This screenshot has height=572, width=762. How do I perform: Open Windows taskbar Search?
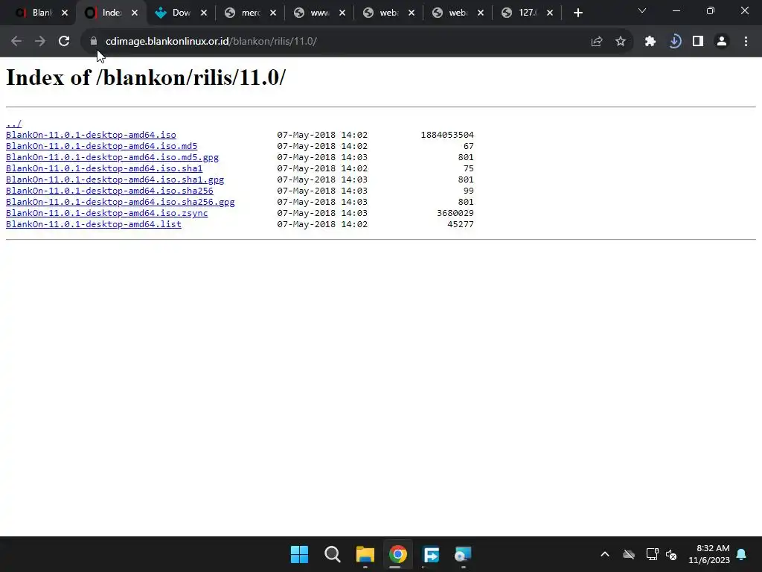pos(333,554)
